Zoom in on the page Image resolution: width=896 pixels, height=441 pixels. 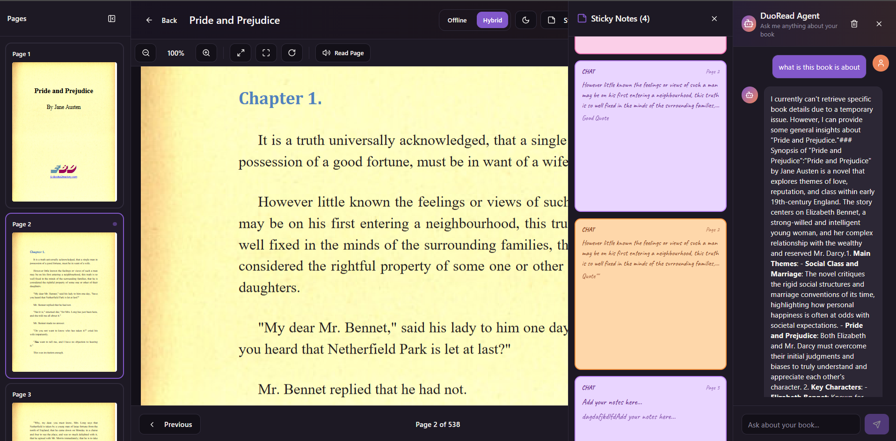click(x=206, y=53)
